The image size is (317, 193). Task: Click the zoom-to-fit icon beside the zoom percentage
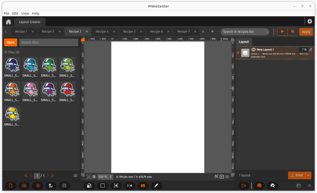(x=89, y=177)
